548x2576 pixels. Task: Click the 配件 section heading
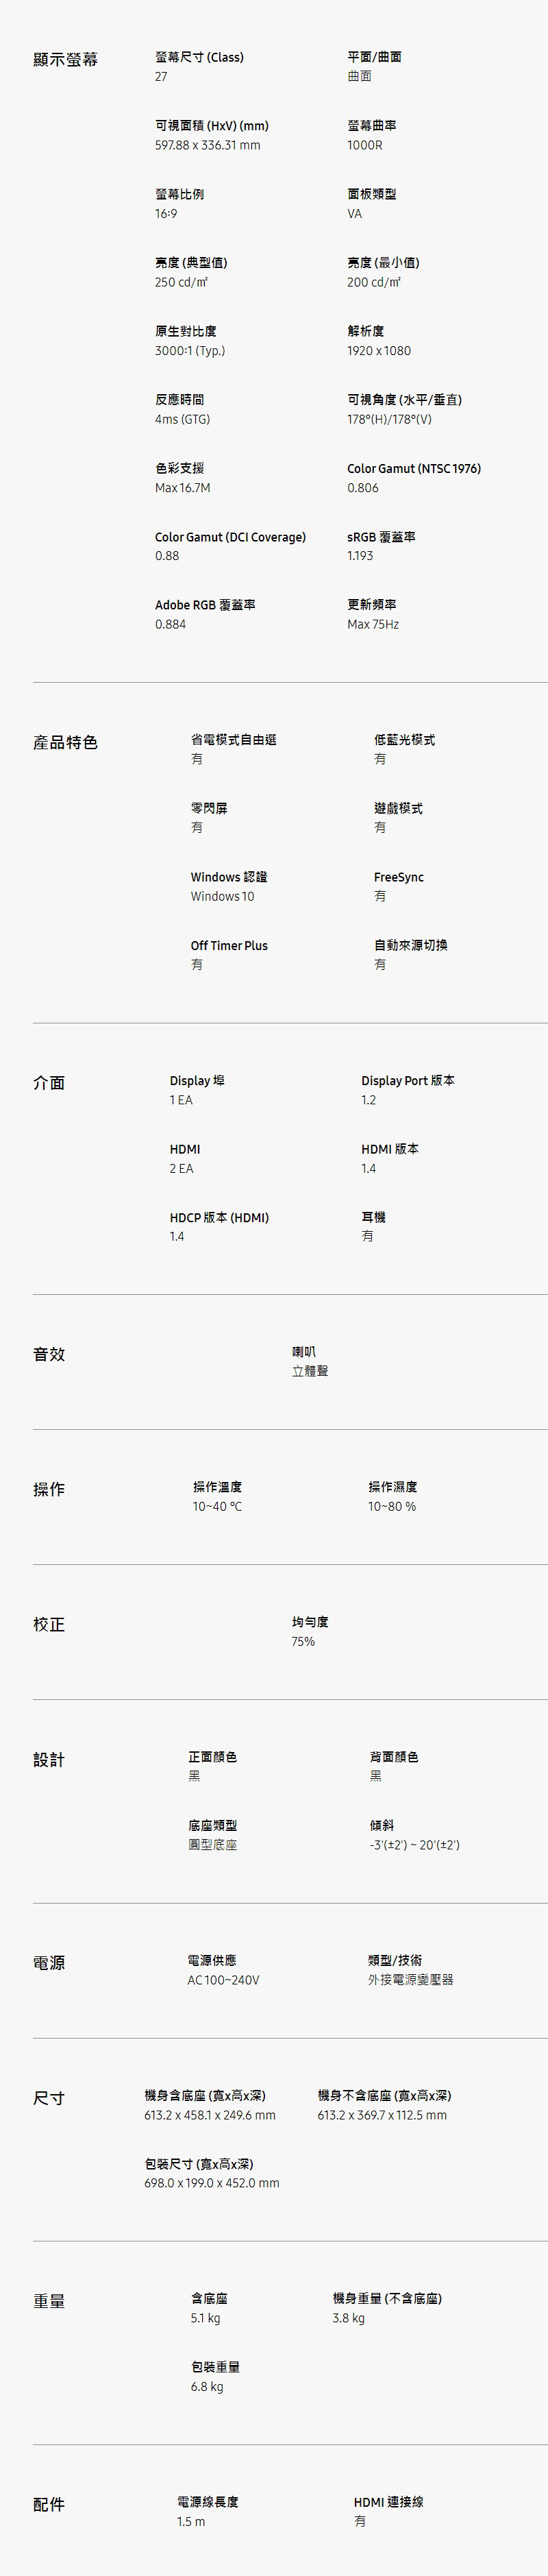pos(49,2503)
